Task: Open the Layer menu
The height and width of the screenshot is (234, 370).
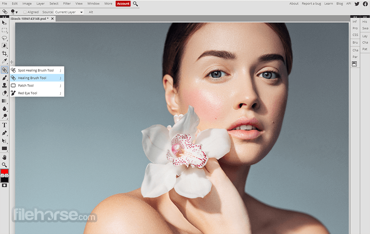Action: (40, 3)
